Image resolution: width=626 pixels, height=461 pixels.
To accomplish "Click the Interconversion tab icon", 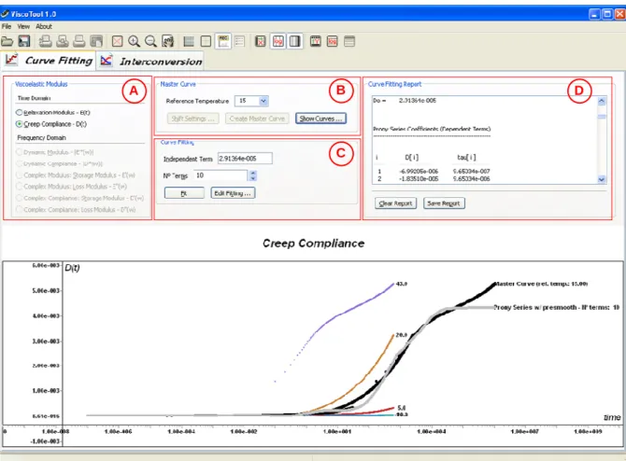I will 107,61.
